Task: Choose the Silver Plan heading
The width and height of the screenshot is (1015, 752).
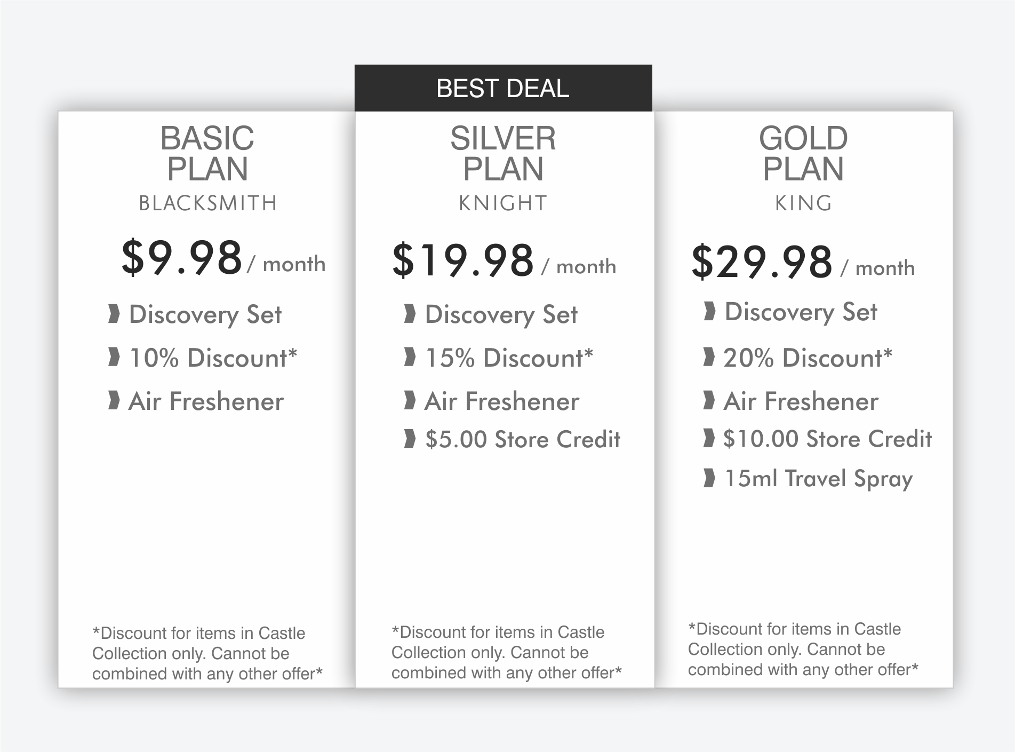Action: tap(503, 153)
